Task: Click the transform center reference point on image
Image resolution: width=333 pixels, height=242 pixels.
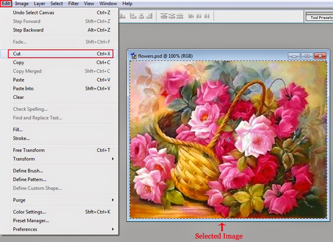Action: tap(228, 140)
